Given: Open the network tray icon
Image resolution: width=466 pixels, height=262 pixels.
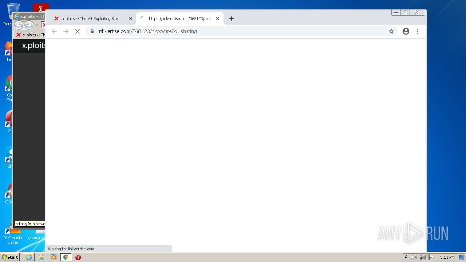Looking at the screenshot, I should pos(423,257).
